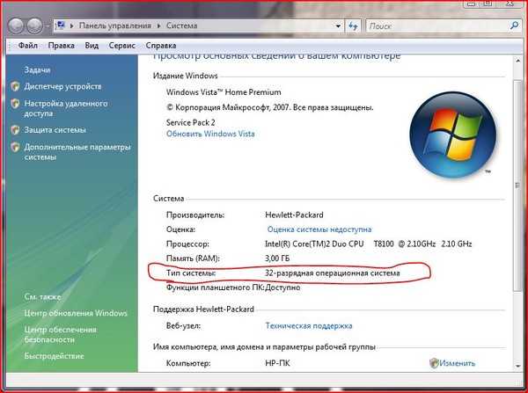Image resolution: width=528 pixels, height=393 pixels.
Task: Click into the Поиск search field
Action: (x=437, y=25)
